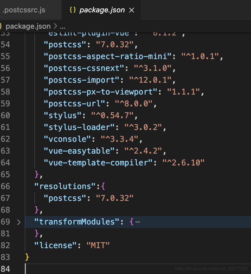Select the package.json editor tab
251x274 pixels.
point(101,10)
